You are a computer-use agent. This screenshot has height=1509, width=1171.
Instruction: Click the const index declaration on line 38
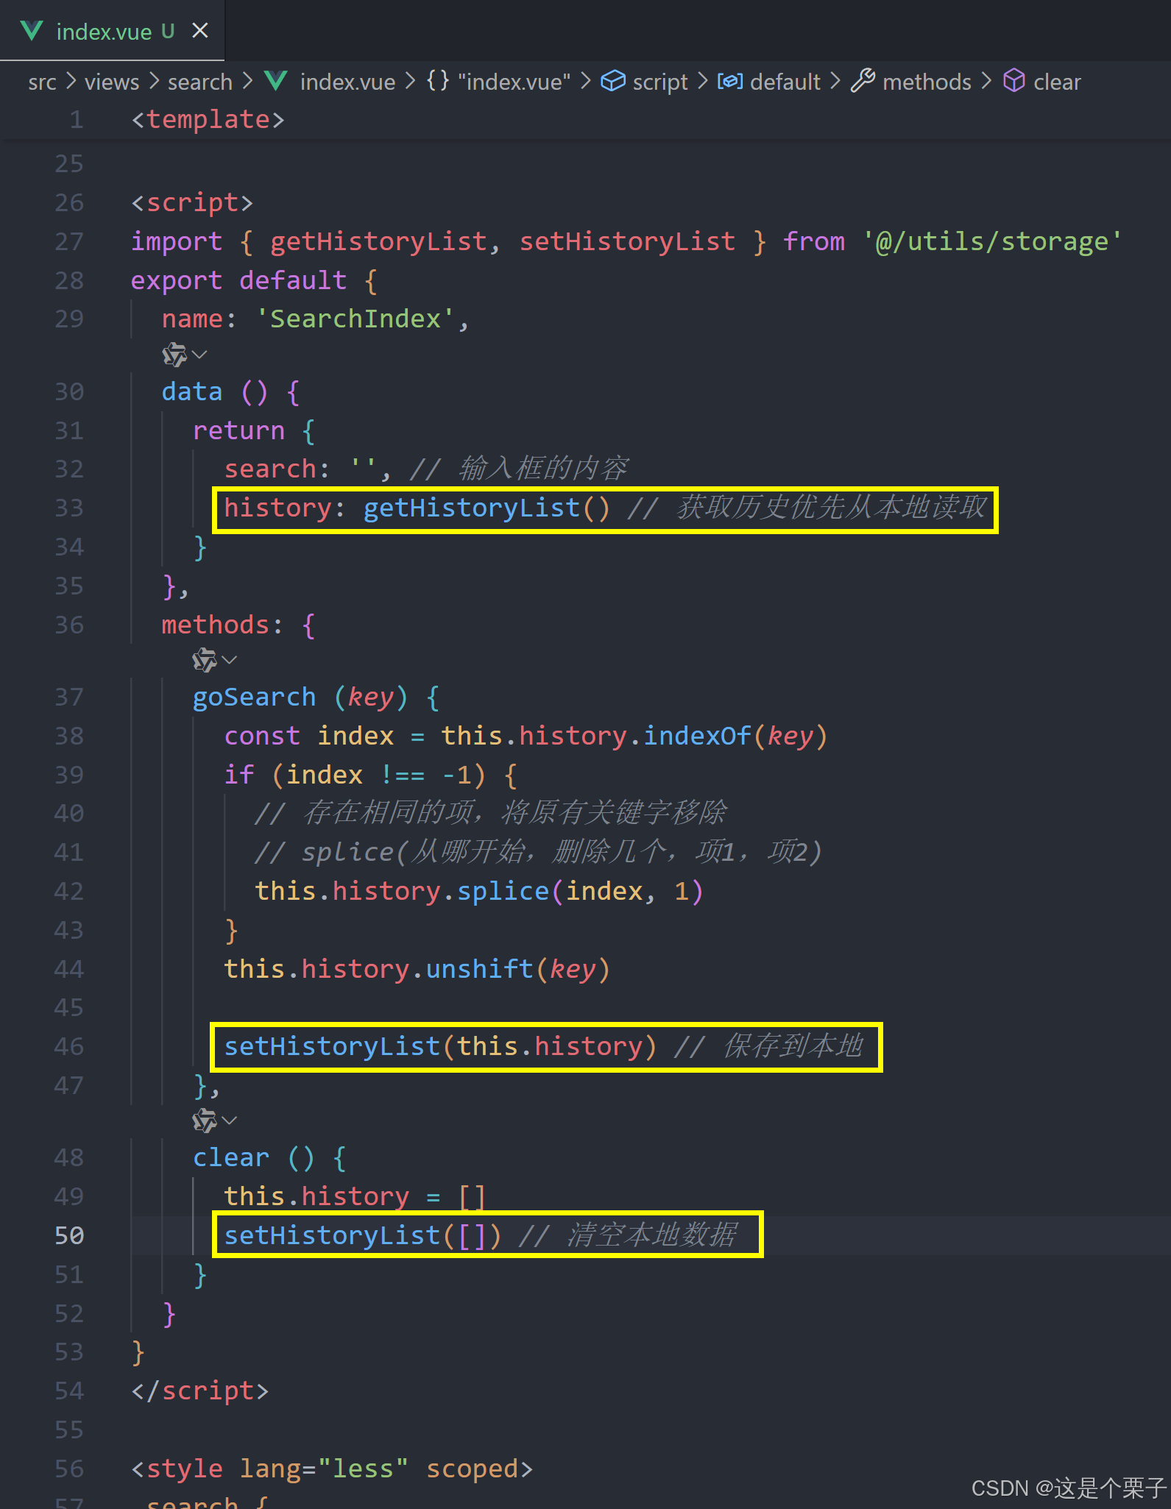[x=309, y=736]
